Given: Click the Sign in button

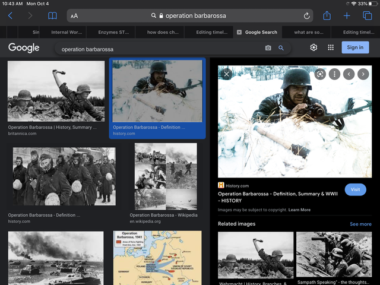Looking at the screenshot, I should 355,47.
